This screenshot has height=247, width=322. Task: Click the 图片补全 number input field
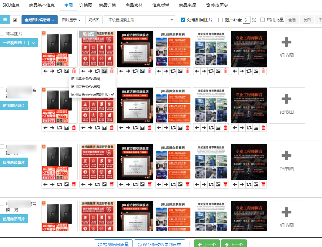tap(247, 20)
